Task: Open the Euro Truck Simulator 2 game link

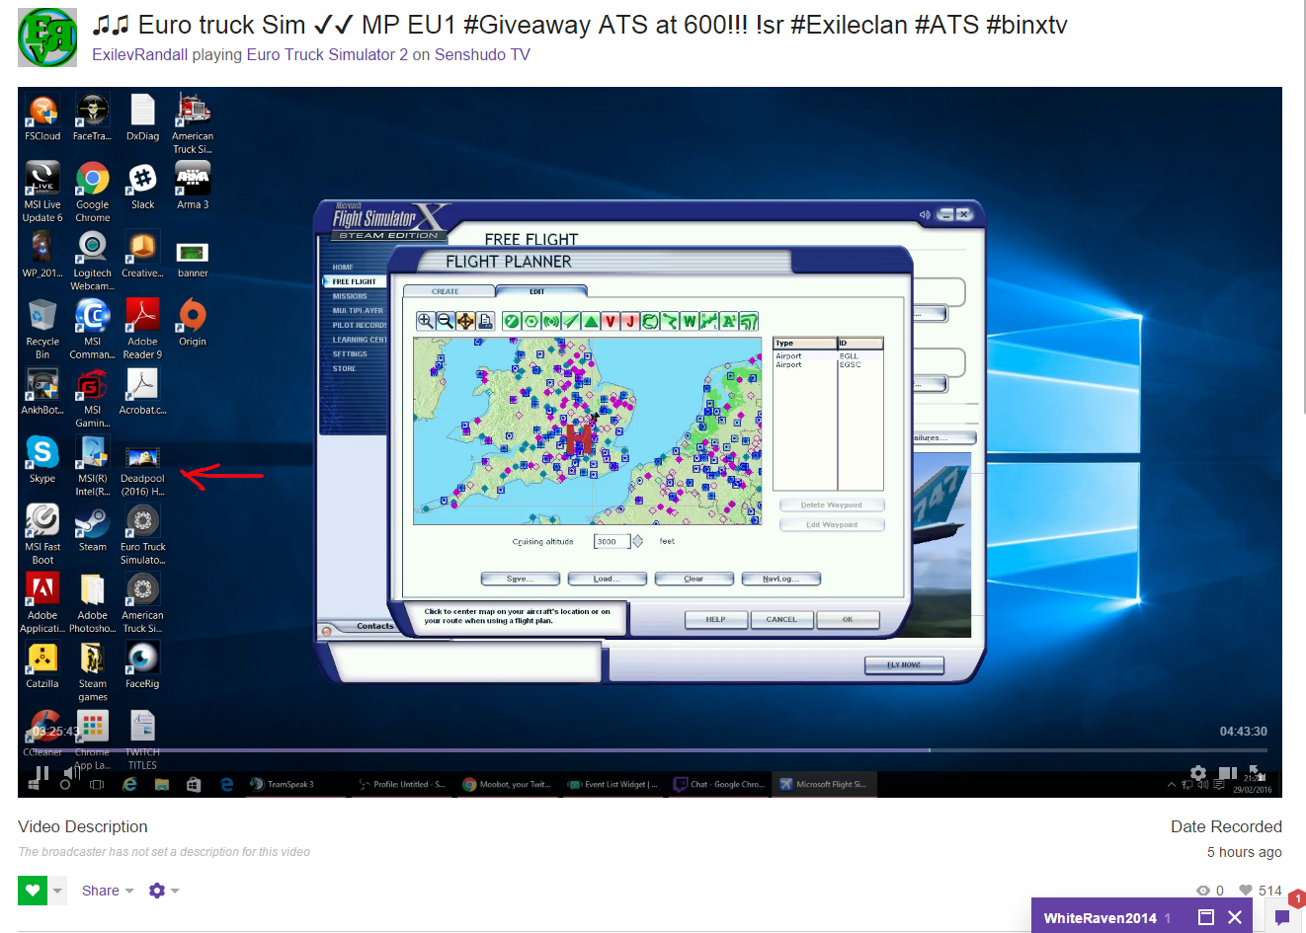Action: 327,54
